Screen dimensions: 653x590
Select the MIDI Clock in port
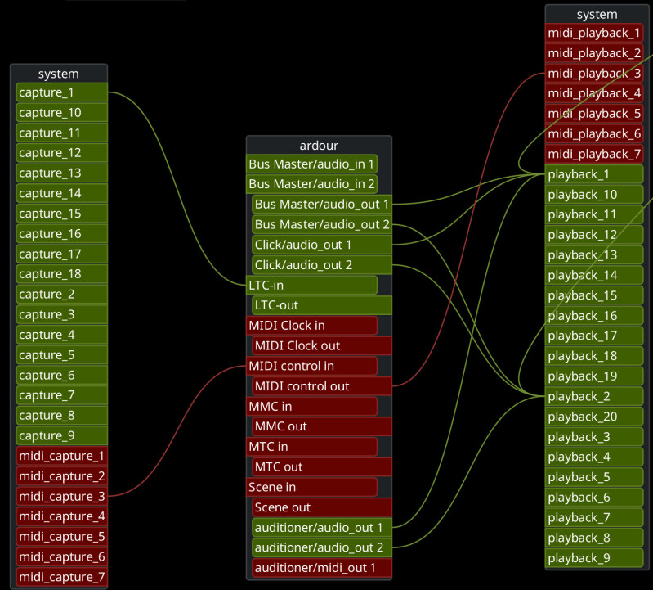[312, 325]
